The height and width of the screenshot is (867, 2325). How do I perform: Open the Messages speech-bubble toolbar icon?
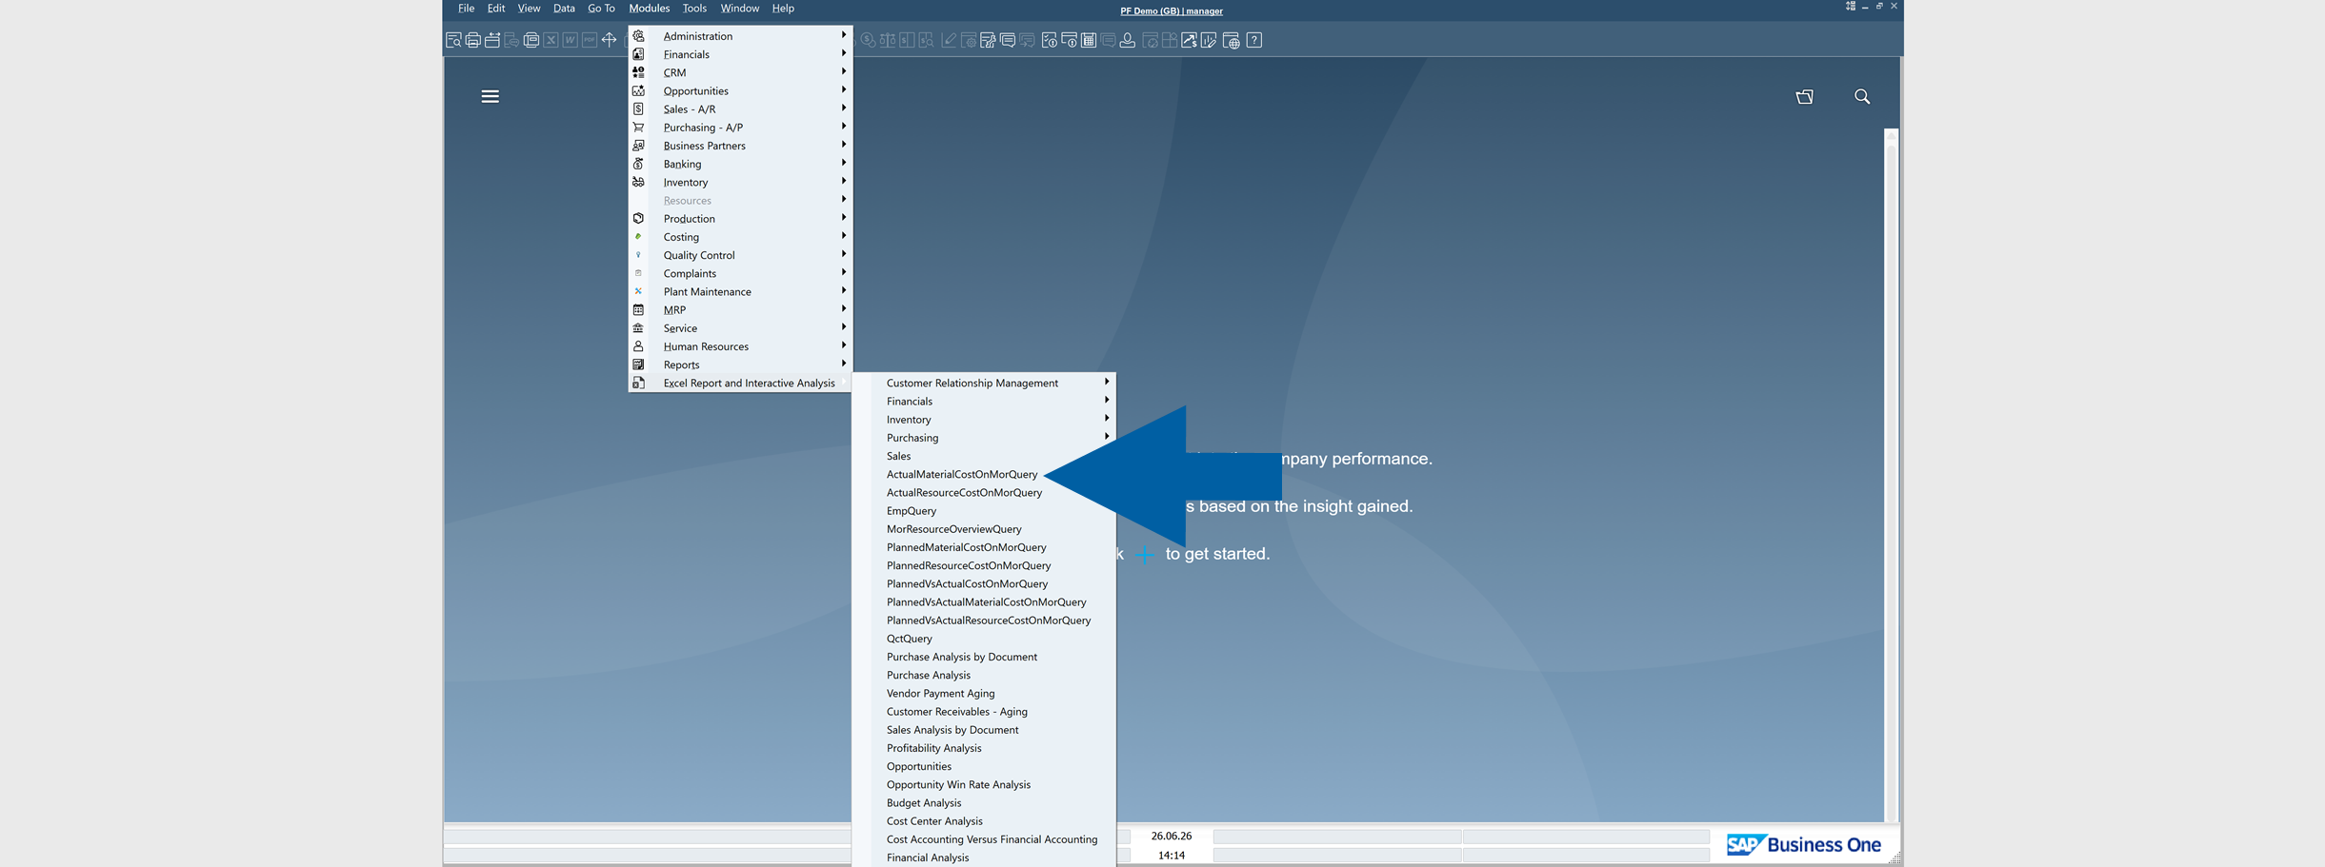[1008, 40]
